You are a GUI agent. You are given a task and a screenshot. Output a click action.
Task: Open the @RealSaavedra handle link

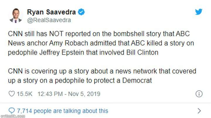tap(49, 20)
